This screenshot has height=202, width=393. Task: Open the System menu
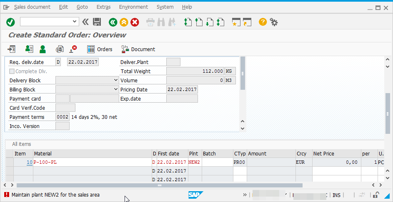coord(165,7)
